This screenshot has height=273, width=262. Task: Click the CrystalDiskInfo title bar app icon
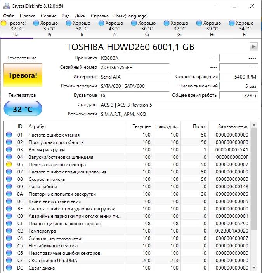point(7,6)
